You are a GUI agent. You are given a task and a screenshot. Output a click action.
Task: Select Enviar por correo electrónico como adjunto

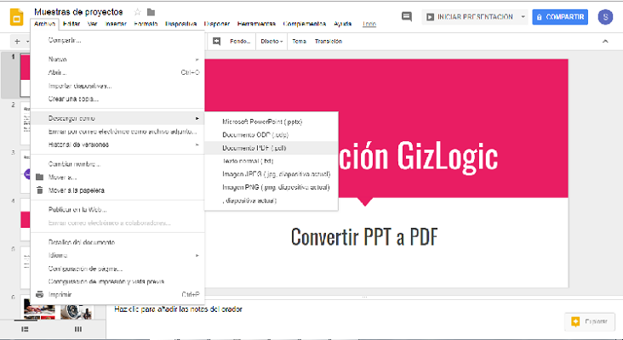pyautogui.click(x=117, y=131)
